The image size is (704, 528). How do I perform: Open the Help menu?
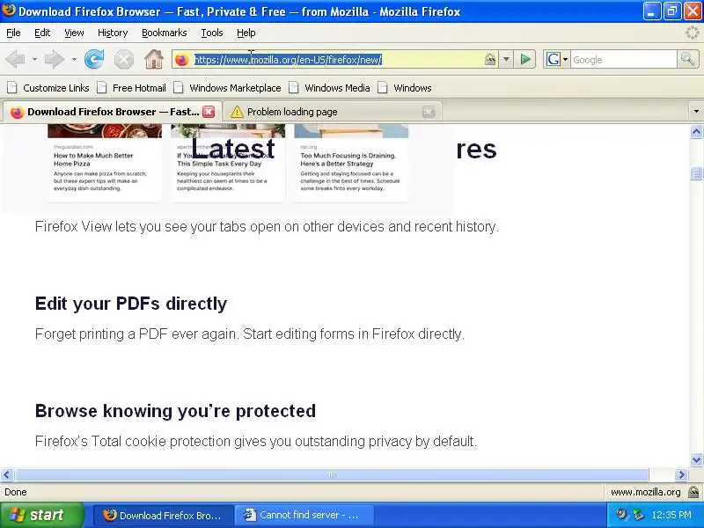point(246,33)
